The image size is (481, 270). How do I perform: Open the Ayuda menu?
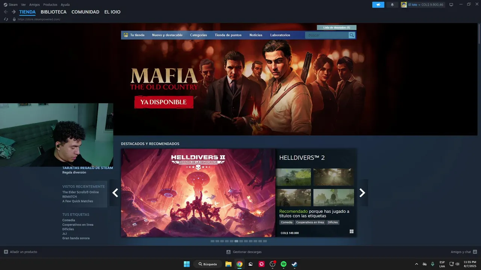[65, 4]
